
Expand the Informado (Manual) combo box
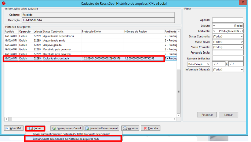tap(228, 70)
